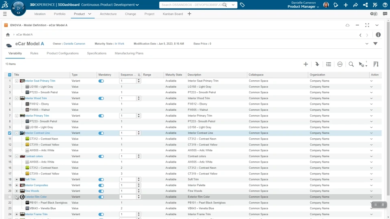Open Danielle Cameron's profile avatar
The image size is (390, 219).
[x=326, y=5]
